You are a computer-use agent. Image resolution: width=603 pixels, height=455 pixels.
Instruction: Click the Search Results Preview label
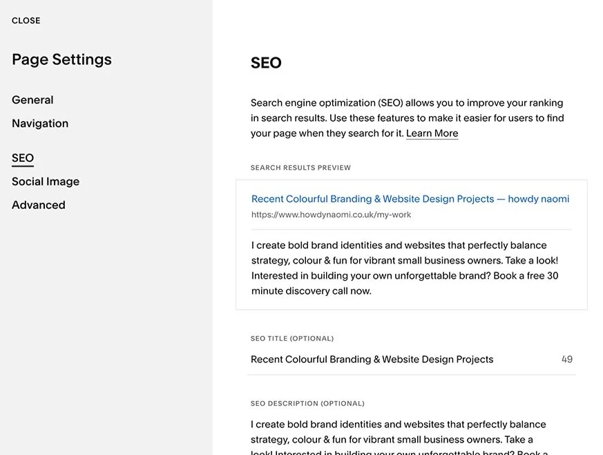[x=300, y=168]
